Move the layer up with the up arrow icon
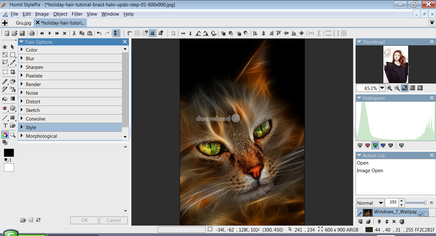 (x=379, y=222)
